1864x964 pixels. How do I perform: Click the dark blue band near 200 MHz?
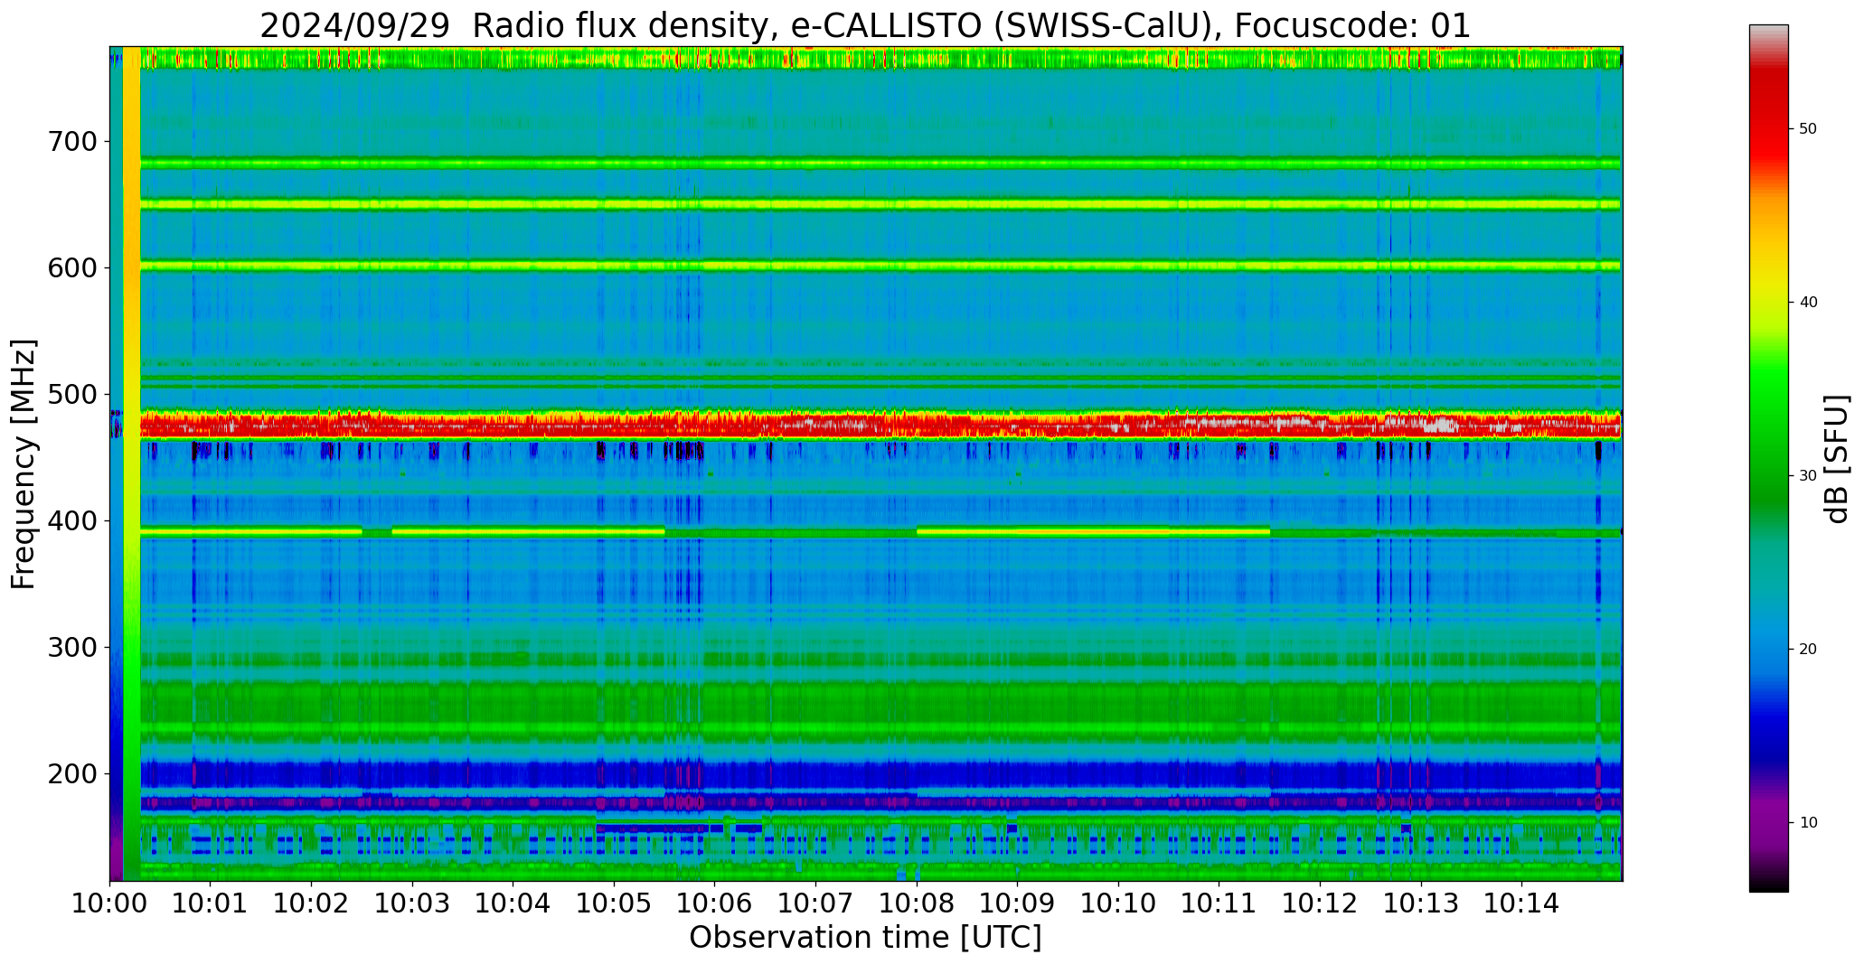tap(880, 774)
